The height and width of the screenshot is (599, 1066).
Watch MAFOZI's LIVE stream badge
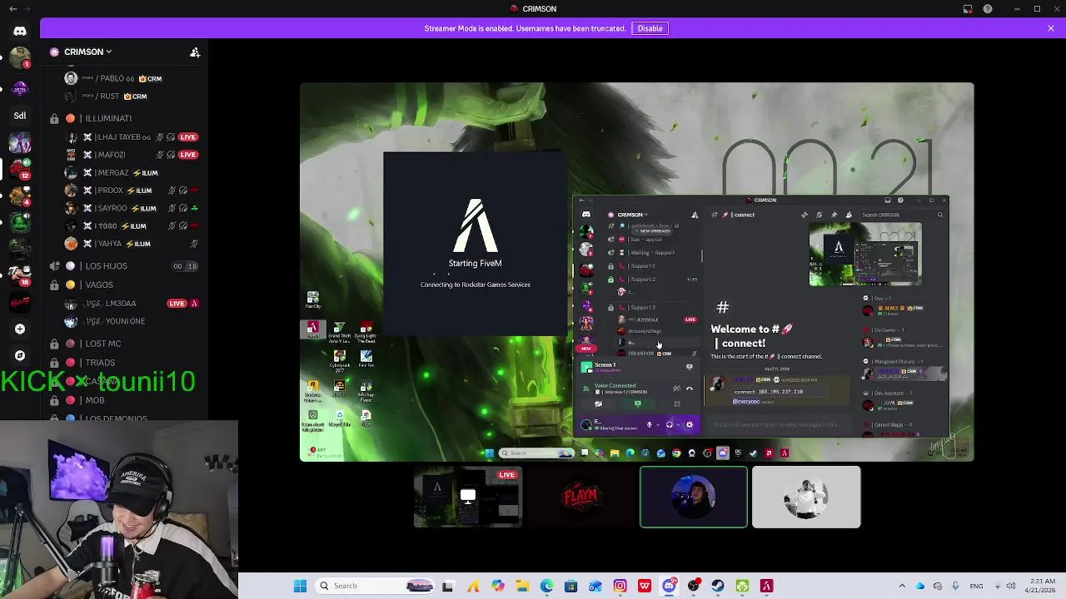[x=188, y=155]
